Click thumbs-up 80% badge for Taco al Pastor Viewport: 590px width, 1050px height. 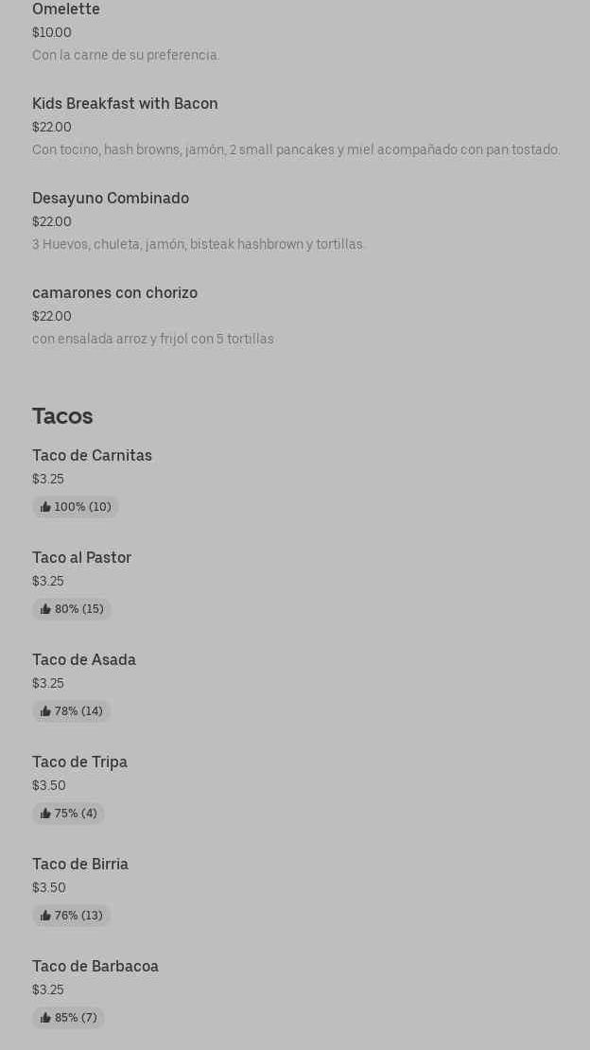[x=72, y=609]
